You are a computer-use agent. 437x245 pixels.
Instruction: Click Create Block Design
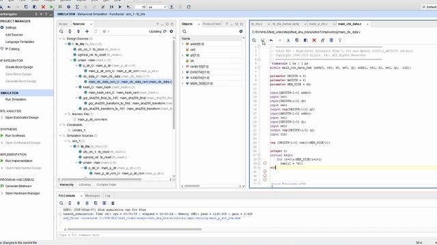[19, 67]
